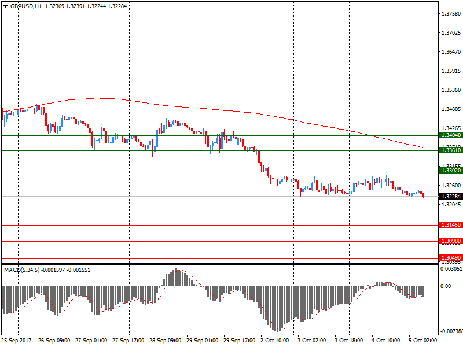Click the 25 Sep 2017 time axis label
This screenshot has height=347, width=463.
[16, 341]
